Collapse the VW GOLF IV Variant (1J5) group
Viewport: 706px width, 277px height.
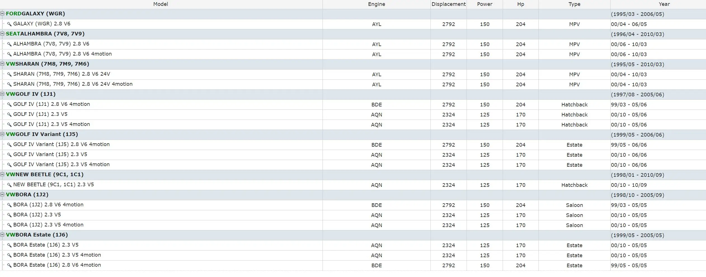click(x=3, y=134)
